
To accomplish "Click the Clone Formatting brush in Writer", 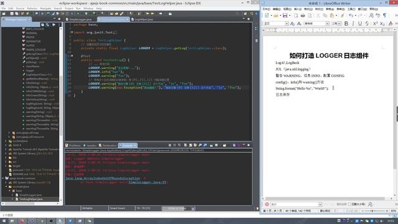I will (x=343, y=16).
